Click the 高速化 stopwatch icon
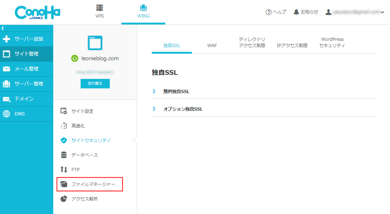390x214 pixels. pos(64,126)
